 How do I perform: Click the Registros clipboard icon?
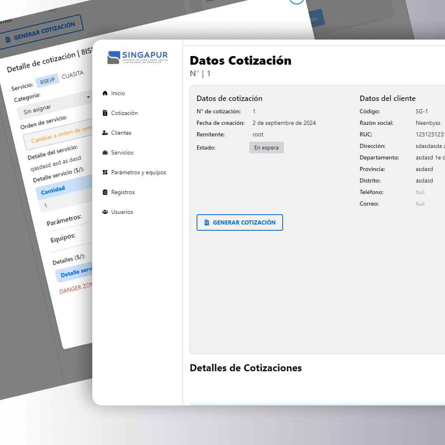click(105, 192)
